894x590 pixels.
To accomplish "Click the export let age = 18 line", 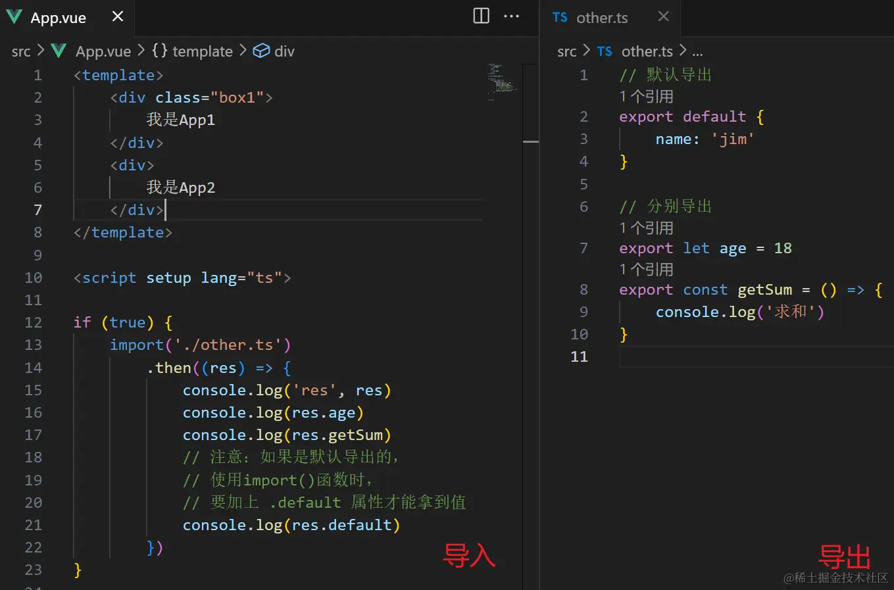I will tap(705, 248).
